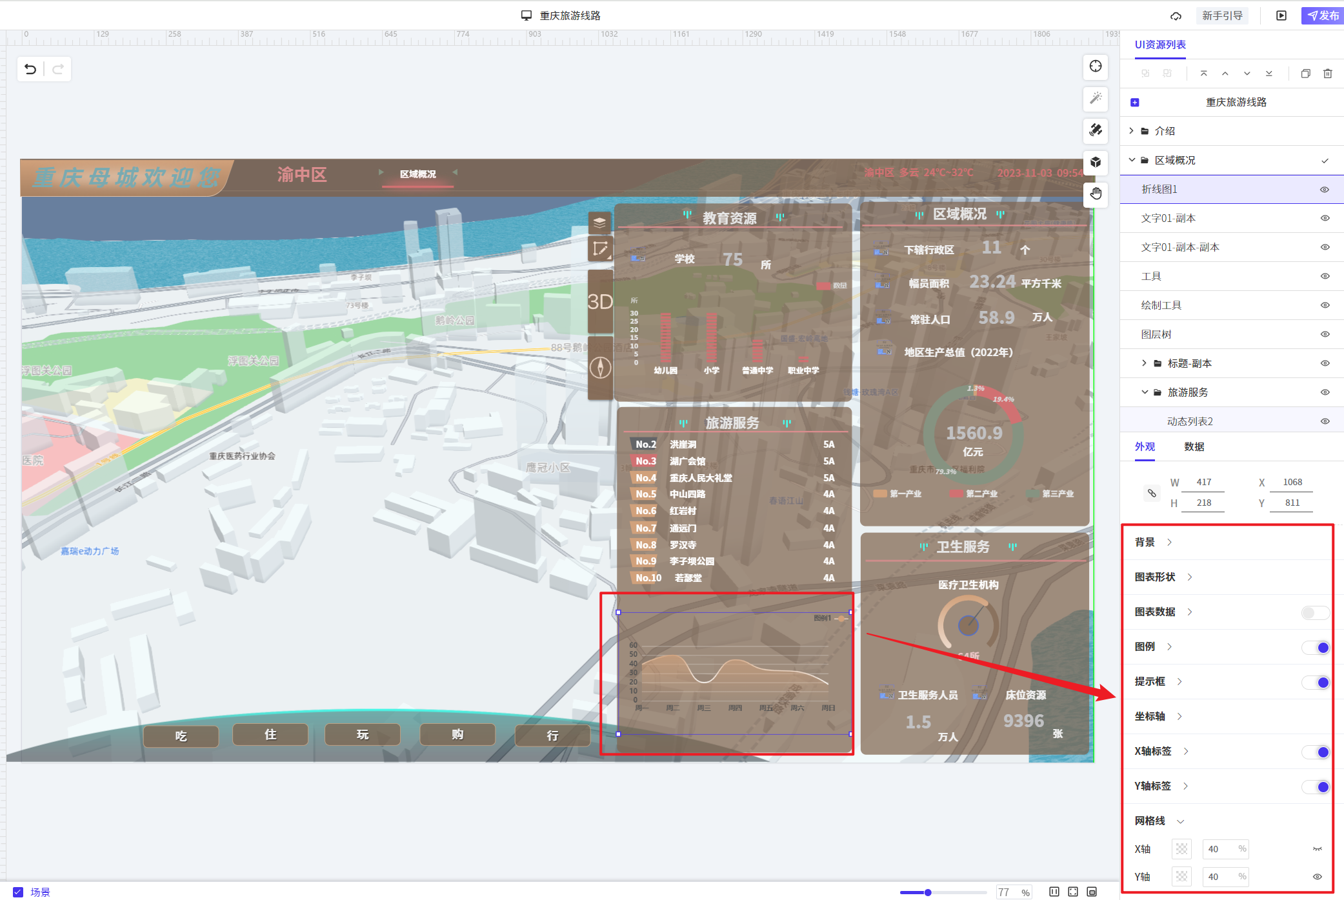Toggle width-height aspect ratio lock link
The height and width of the screenshot is (900, 1344).
(1152, 493)
